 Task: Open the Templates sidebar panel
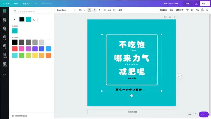coord(4,11)
